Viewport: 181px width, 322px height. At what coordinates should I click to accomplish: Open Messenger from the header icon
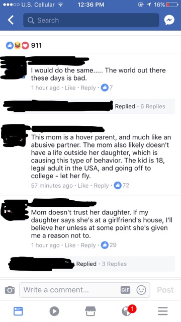point(169,20)
